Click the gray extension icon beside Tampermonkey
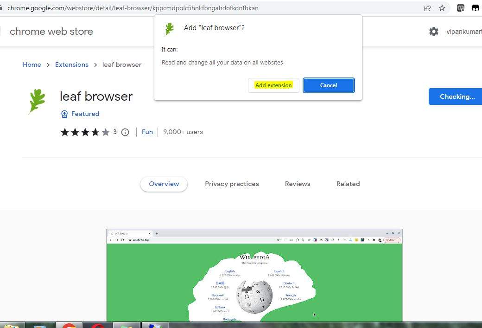This screenshot has width=482, height=328. click(461, 8)
